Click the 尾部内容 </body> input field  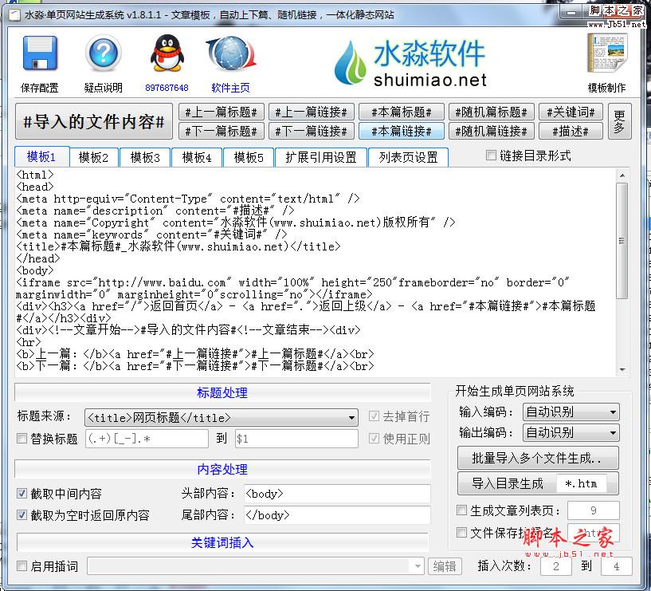tap(337, 515)
